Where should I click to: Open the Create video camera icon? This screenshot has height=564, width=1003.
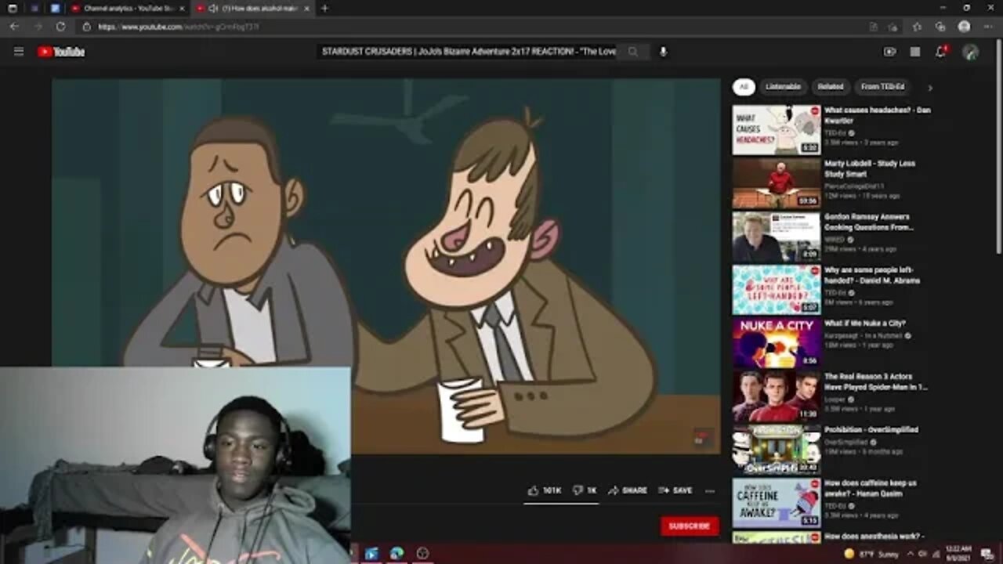click(x=889, y=52)
